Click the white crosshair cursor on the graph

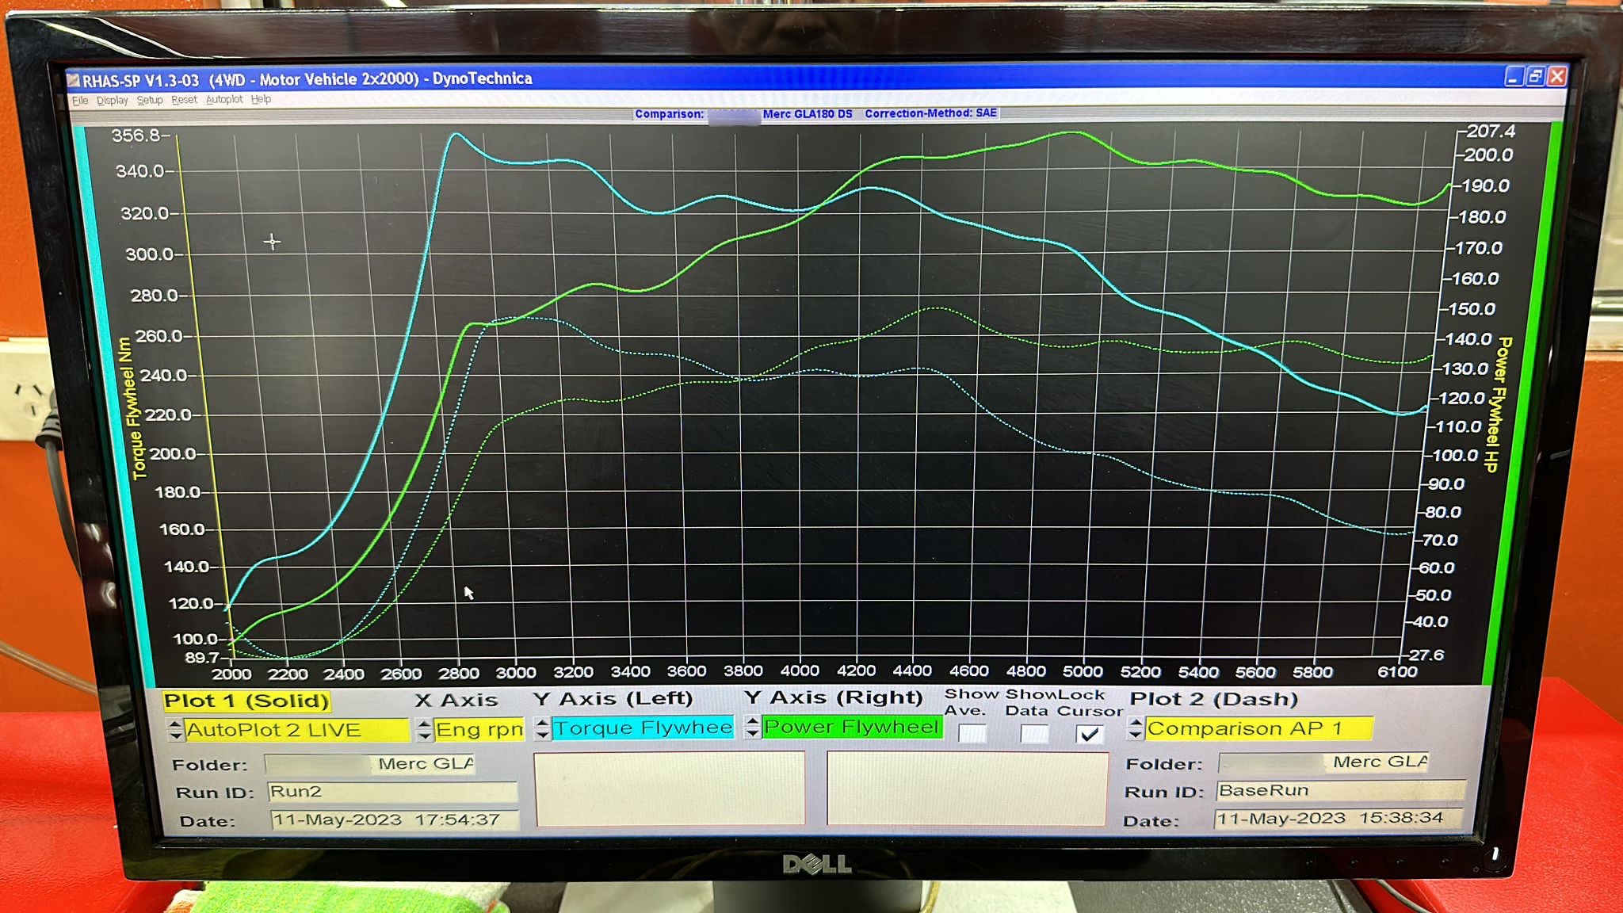pyautogui.click(x=272, y=242)
